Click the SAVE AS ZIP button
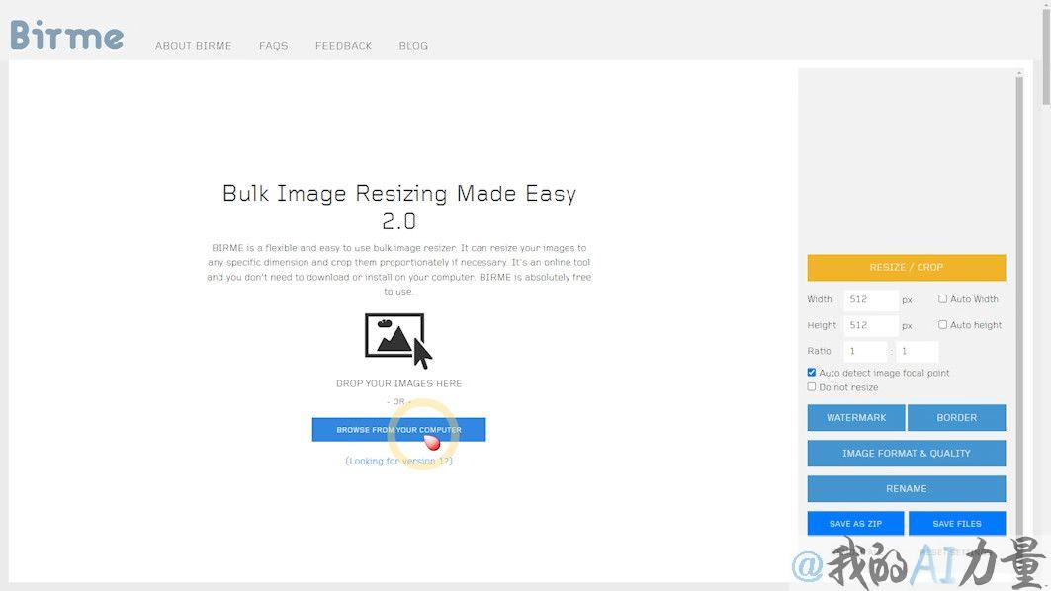1051x591 pixels. click(x=855, y=524)
